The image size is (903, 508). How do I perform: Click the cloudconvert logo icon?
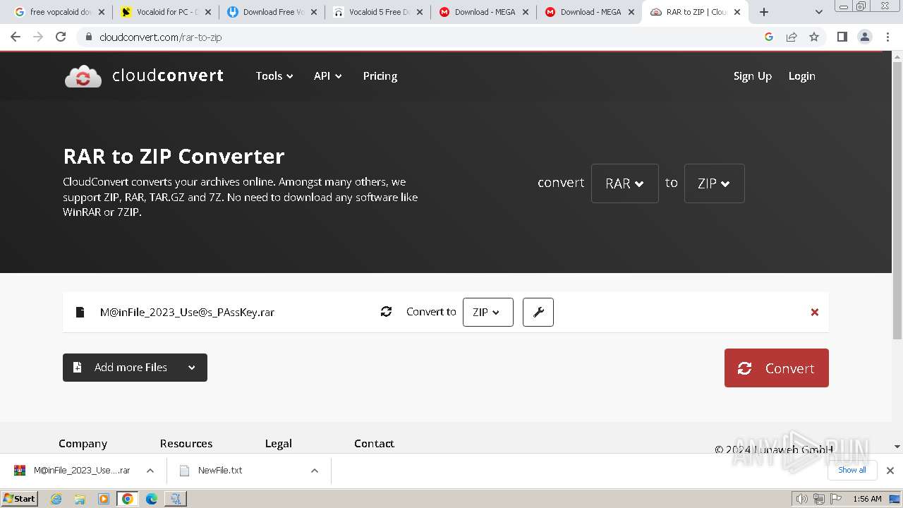pos(83,76)
